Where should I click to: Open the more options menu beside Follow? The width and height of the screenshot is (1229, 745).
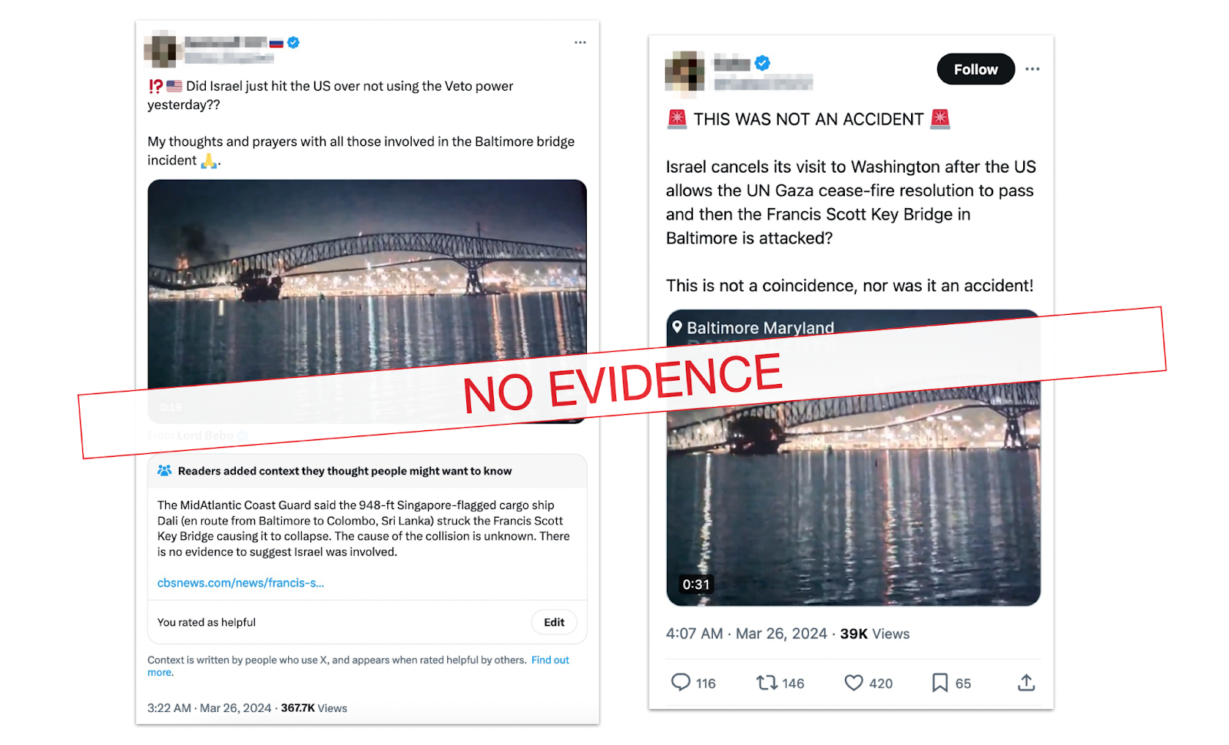point(1032,69)
